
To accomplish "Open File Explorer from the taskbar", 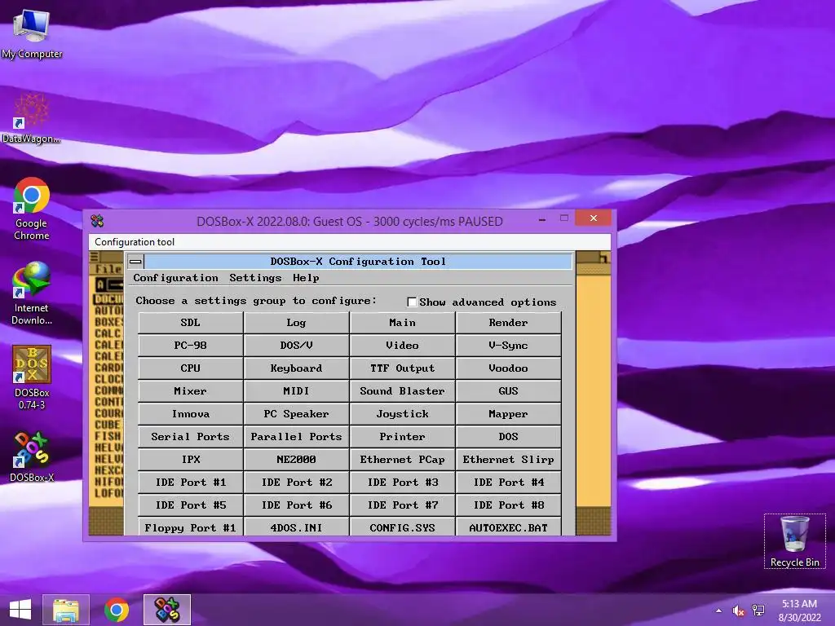I will 66,610.
